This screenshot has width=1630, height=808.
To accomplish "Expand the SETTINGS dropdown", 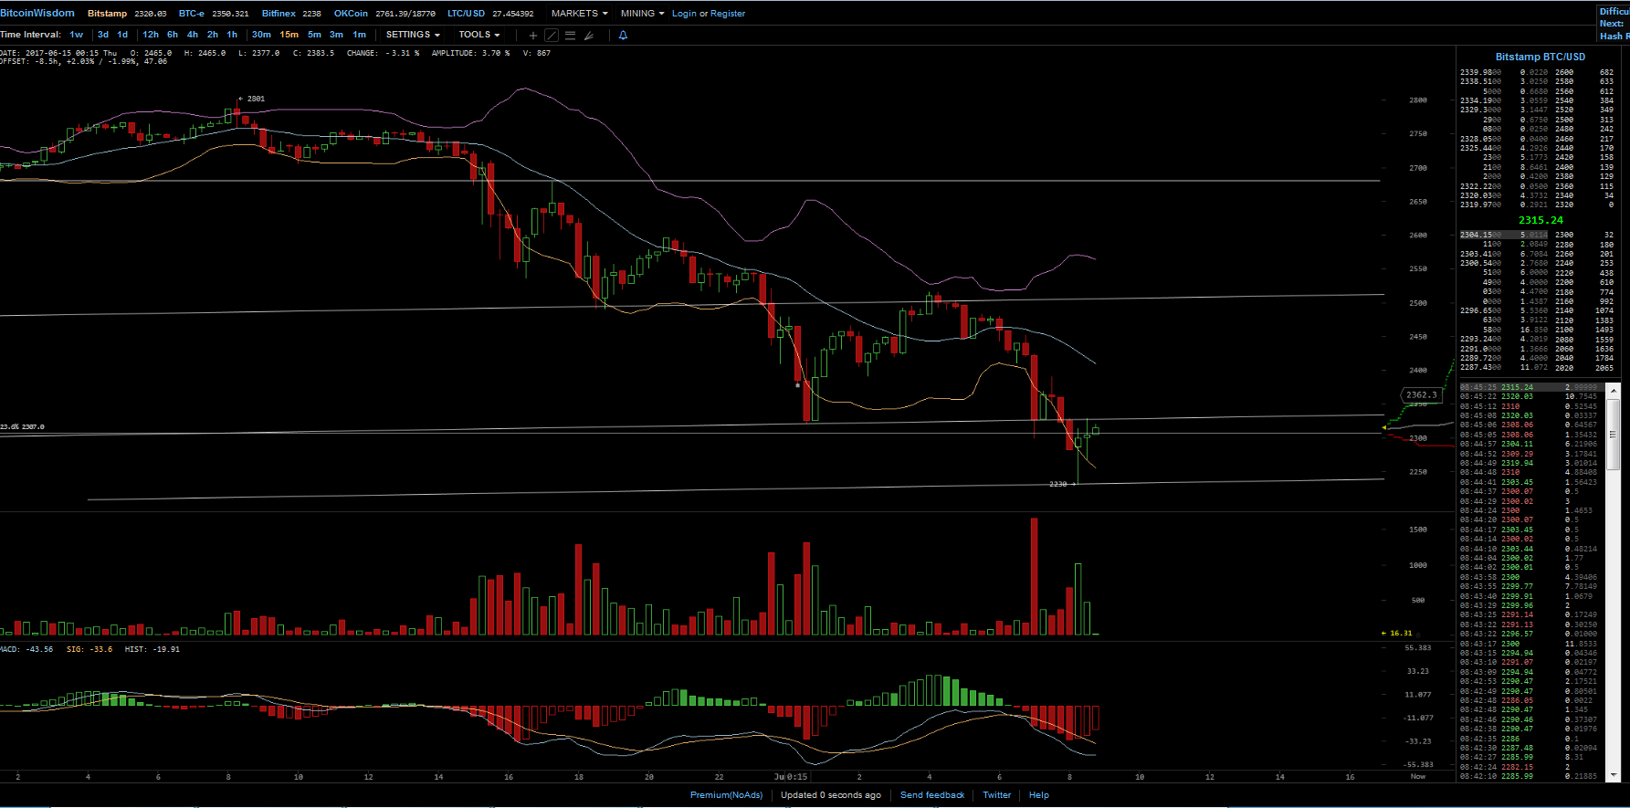I will click(x=413, y=35).
